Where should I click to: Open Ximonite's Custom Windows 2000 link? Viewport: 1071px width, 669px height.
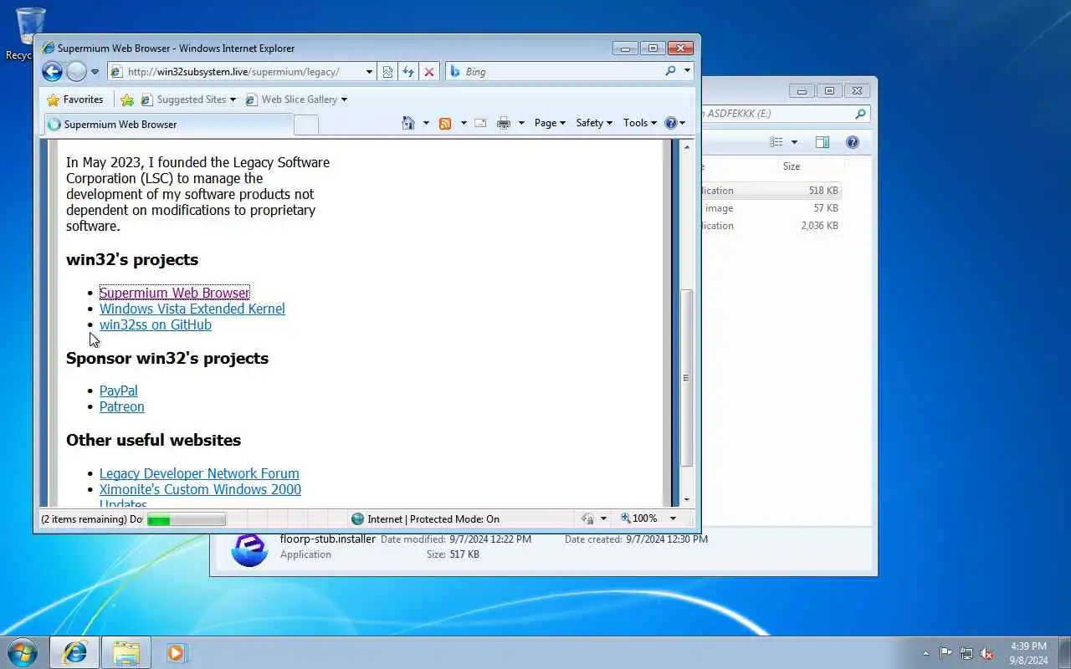coord(200,489)
